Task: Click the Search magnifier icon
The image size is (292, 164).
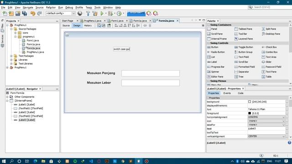Action: [x=250, y=7]
